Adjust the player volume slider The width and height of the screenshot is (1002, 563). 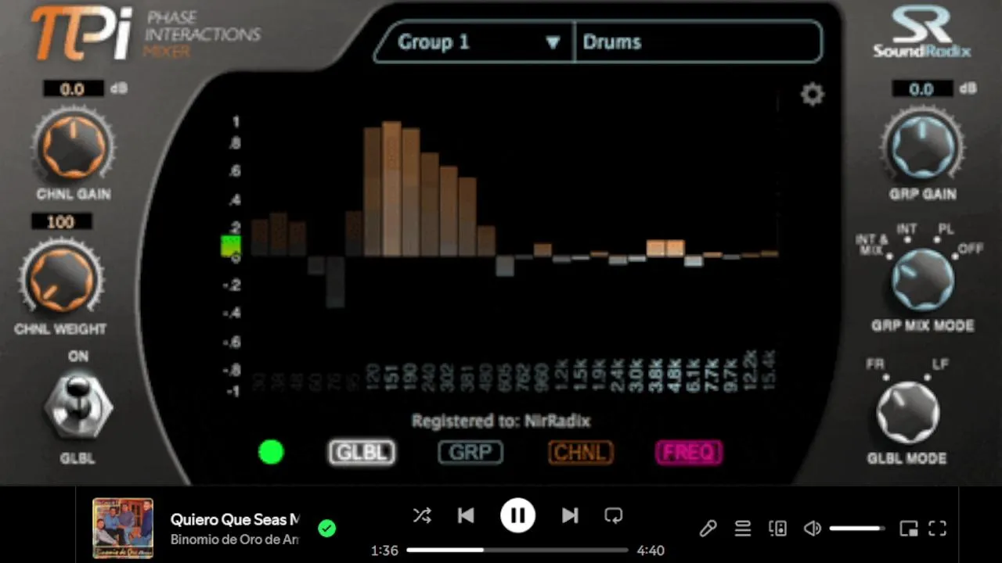[857, 529]
